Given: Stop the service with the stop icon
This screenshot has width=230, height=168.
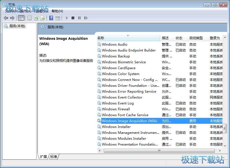Looking at the screenshot, I should [73, 18].
